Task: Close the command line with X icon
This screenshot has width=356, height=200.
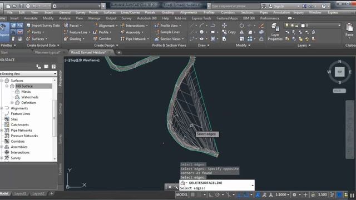Action: coord(170,187)
